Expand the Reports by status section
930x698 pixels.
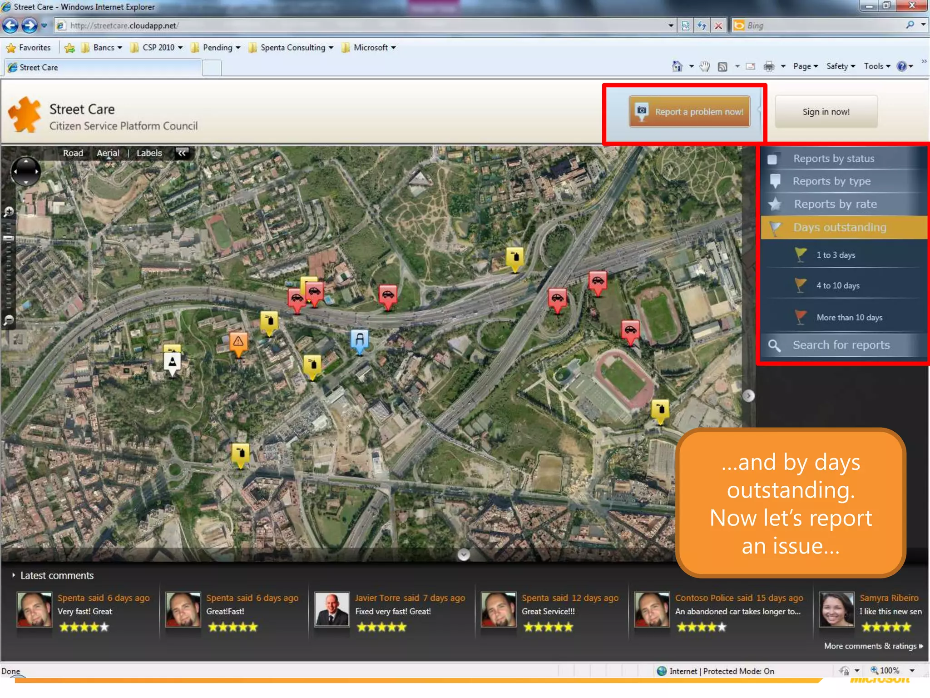click(x=833, y=159)
